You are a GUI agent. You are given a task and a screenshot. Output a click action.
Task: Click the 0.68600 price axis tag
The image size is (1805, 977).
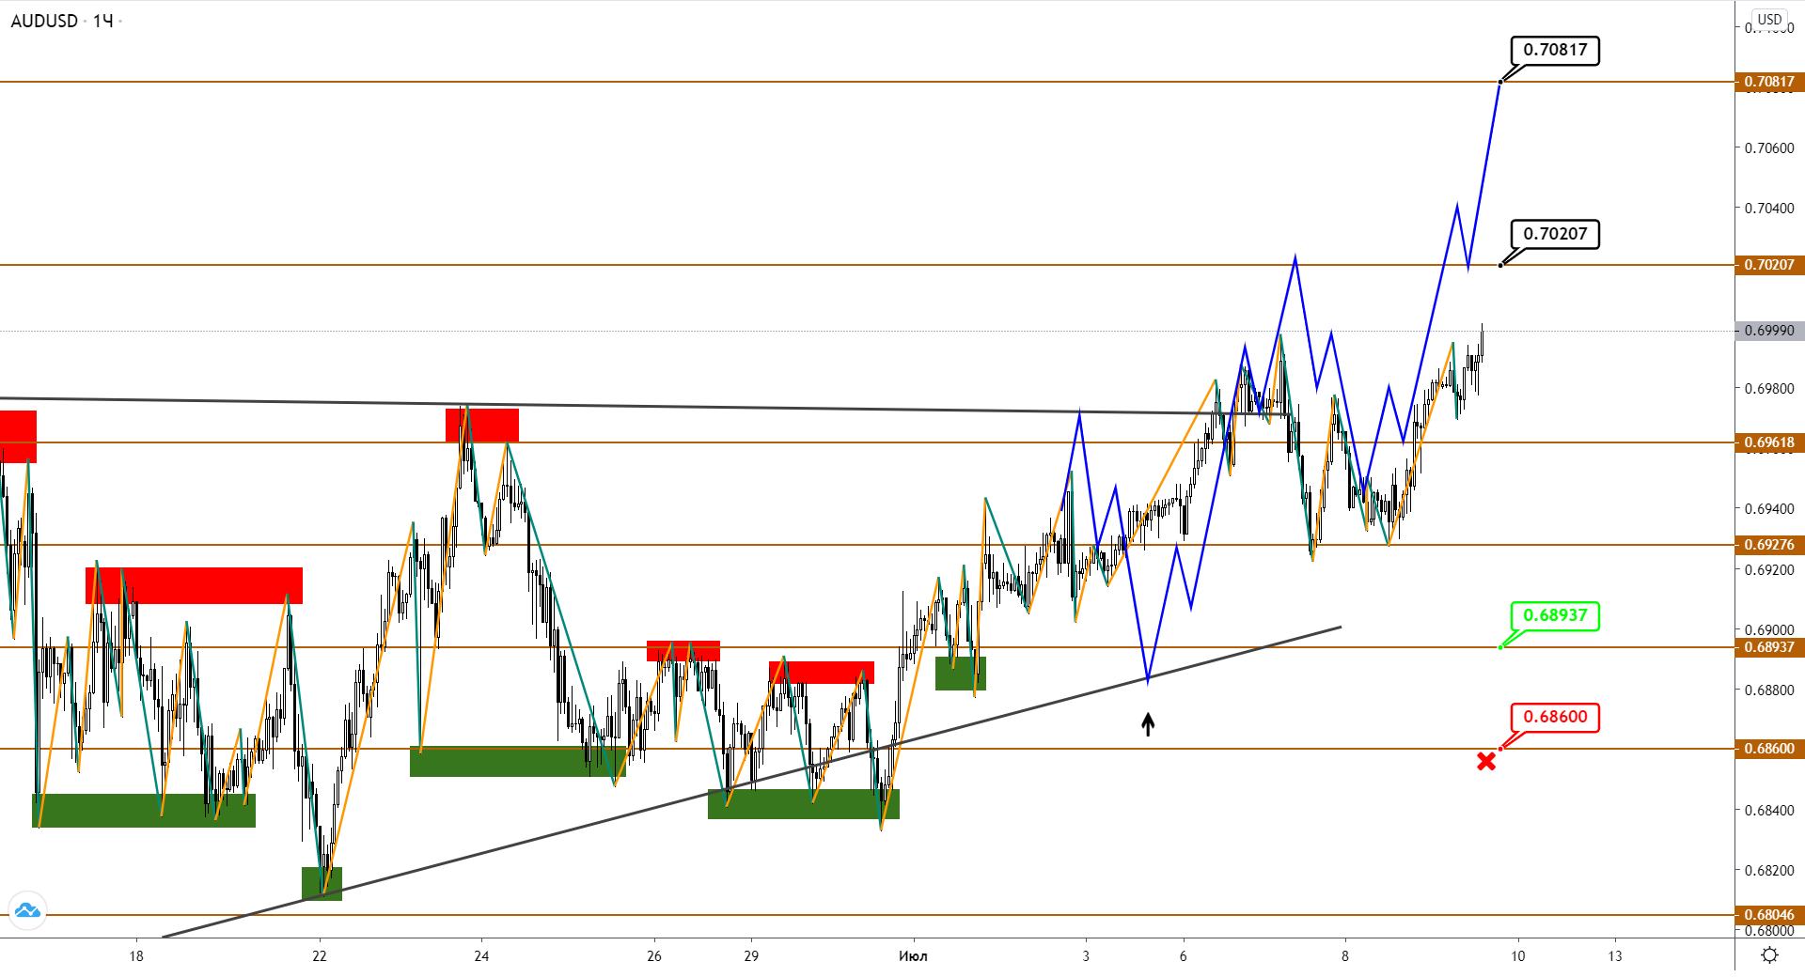click(1769, 749)
